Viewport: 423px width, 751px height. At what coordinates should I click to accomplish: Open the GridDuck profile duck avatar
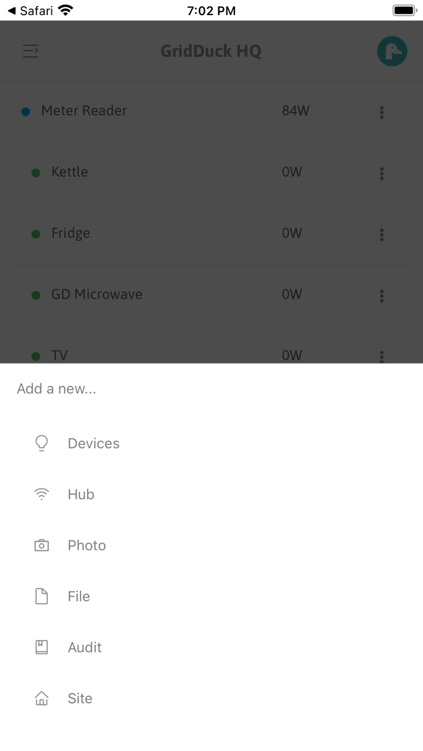pyautogui.click(x=392, y=51)
